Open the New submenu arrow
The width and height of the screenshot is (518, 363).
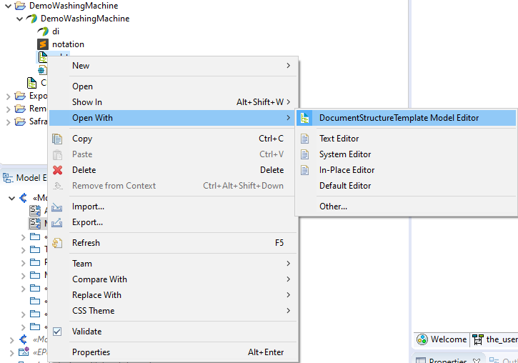pos(289,66)
